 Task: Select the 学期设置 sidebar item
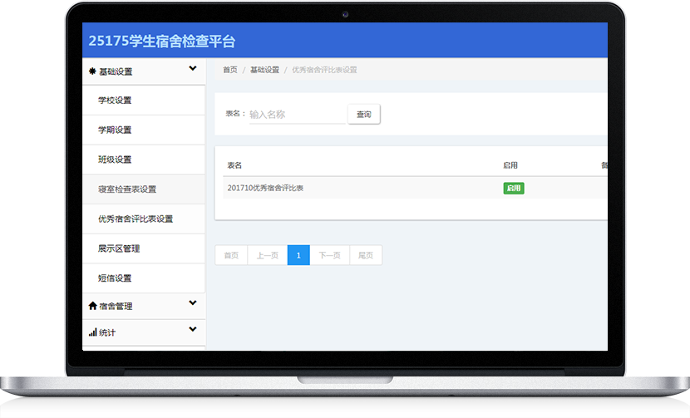(115, 130)
